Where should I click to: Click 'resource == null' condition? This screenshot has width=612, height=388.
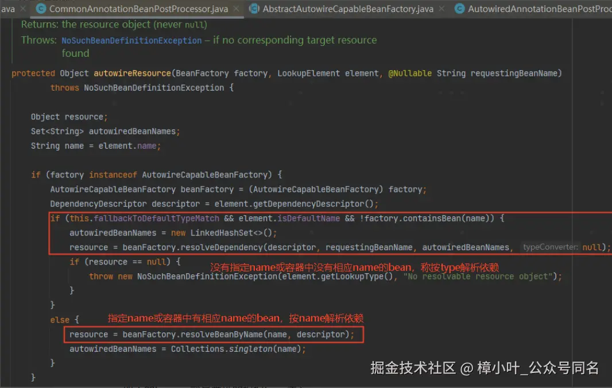[127, 262]
